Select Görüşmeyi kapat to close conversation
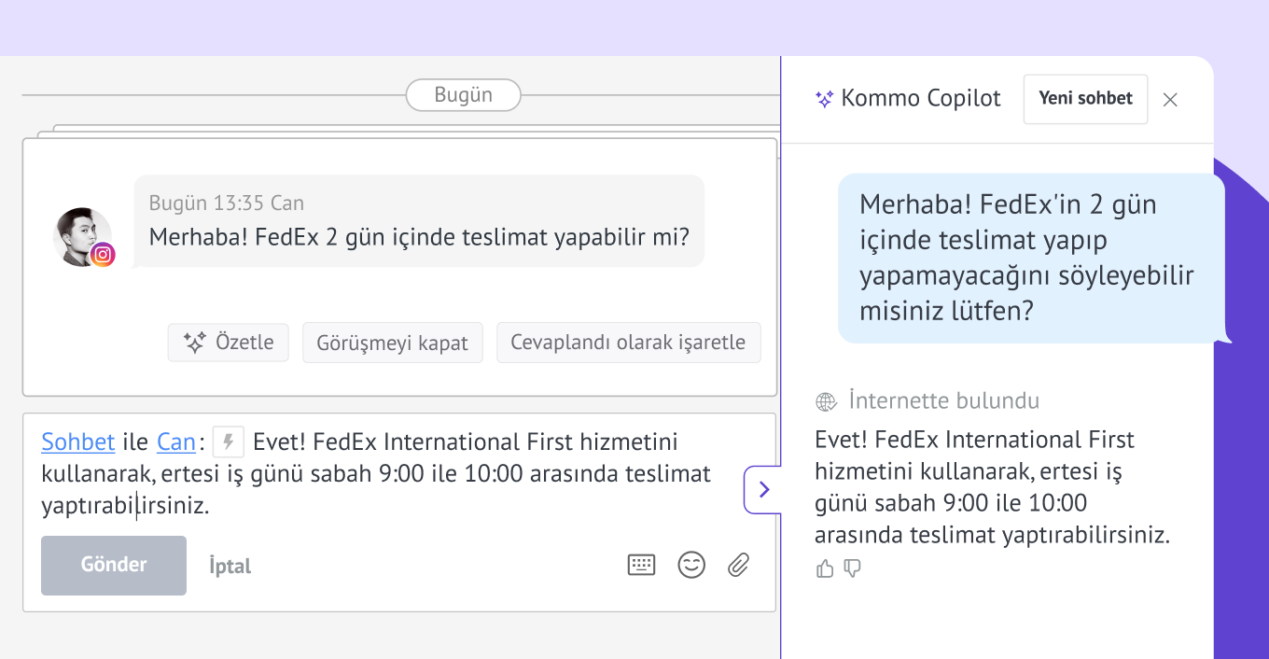Screen dimensions: 1269x659 (392, 343)
